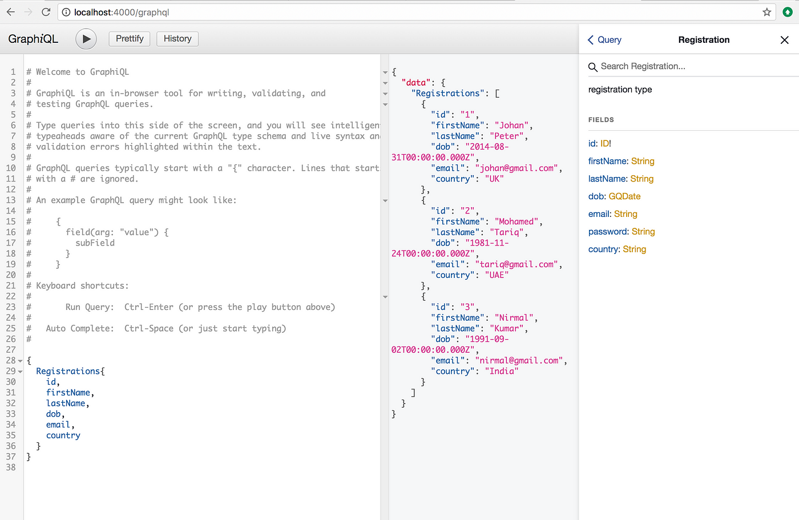Click the FIELDS section heading
The height and width of the screenshot is (520, 799).
[x=601, y=120]
